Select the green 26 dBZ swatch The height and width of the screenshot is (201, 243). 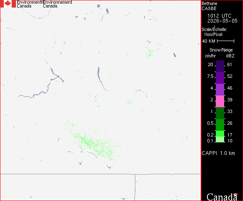[220, 125]
